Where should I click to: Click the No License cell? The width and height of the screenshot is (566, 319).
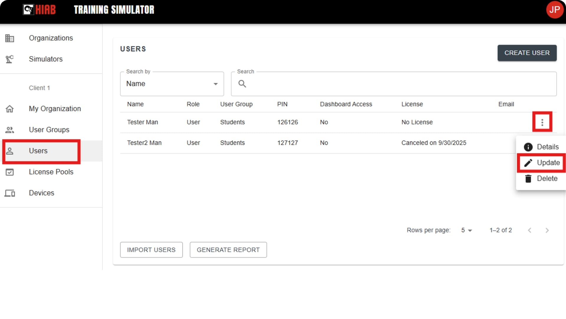tap(417, 122)
